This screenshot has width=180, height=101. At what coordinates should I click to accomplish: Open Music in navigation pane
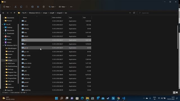point(8,36)
